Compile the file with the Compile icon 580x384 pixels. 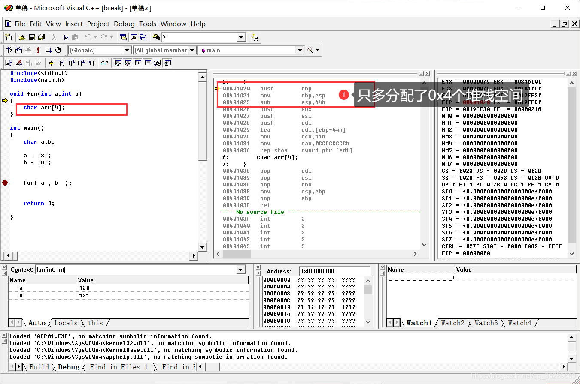tap(8, 50)
